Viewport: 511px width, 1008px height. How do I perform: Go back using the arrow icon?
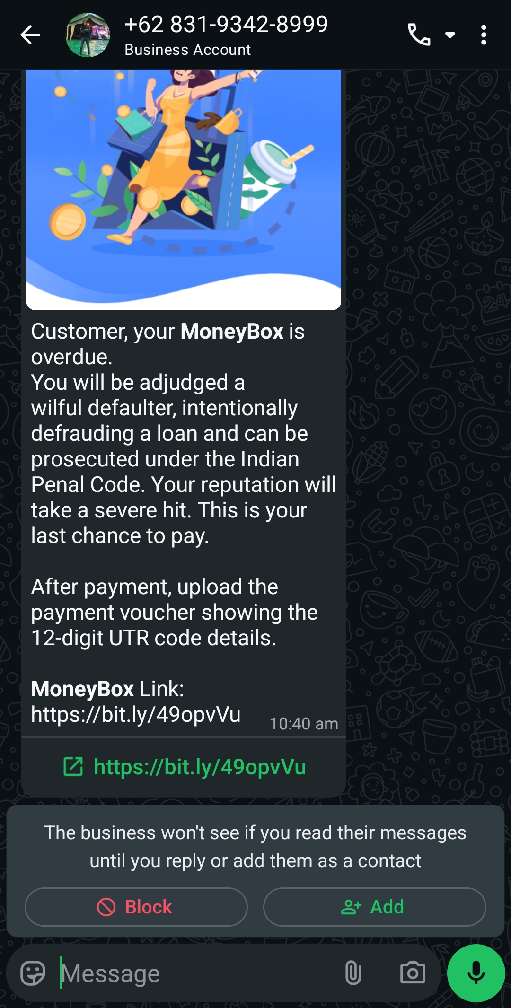click(30, 35)
